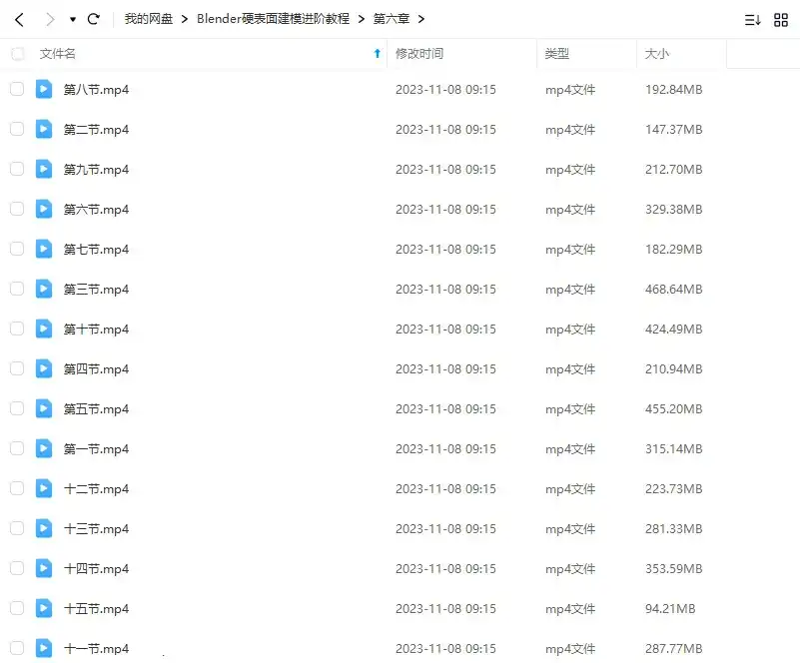Expand the chevron after 第六章 breadcrumb
This screenshot has height=663, width=800.
click(x=421, y=19)
